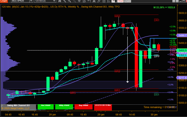The image size is (187, 117).
Task: Click the list view toolbar icon
Action: click(x=109, y=1)
